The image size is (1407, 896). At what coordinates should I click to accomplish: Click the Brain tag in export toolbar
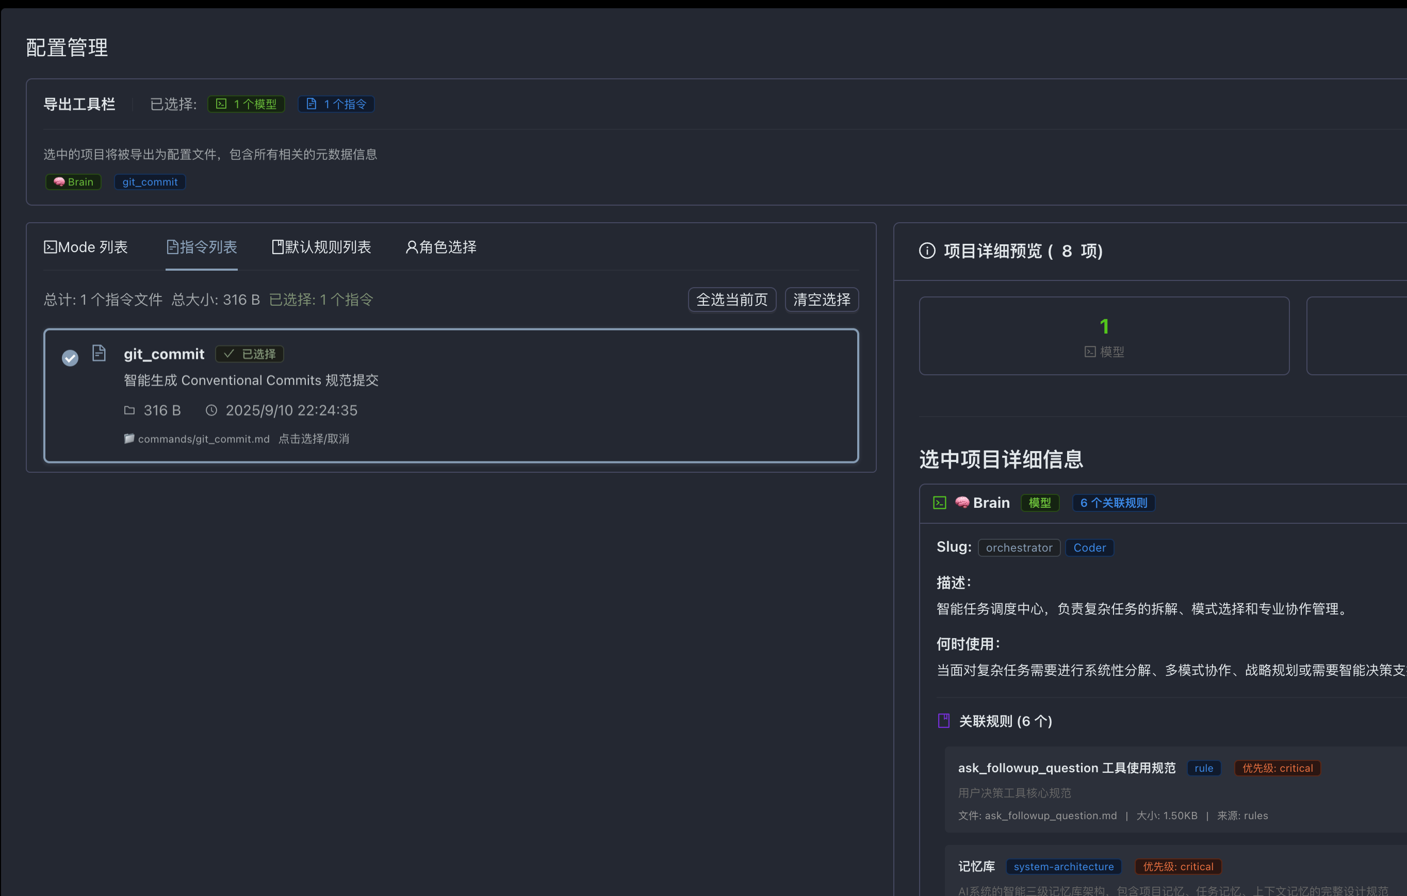coord(74,181)
